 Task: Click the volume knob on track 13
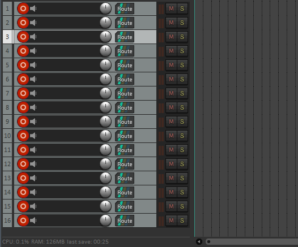click(x=105, y=178)
